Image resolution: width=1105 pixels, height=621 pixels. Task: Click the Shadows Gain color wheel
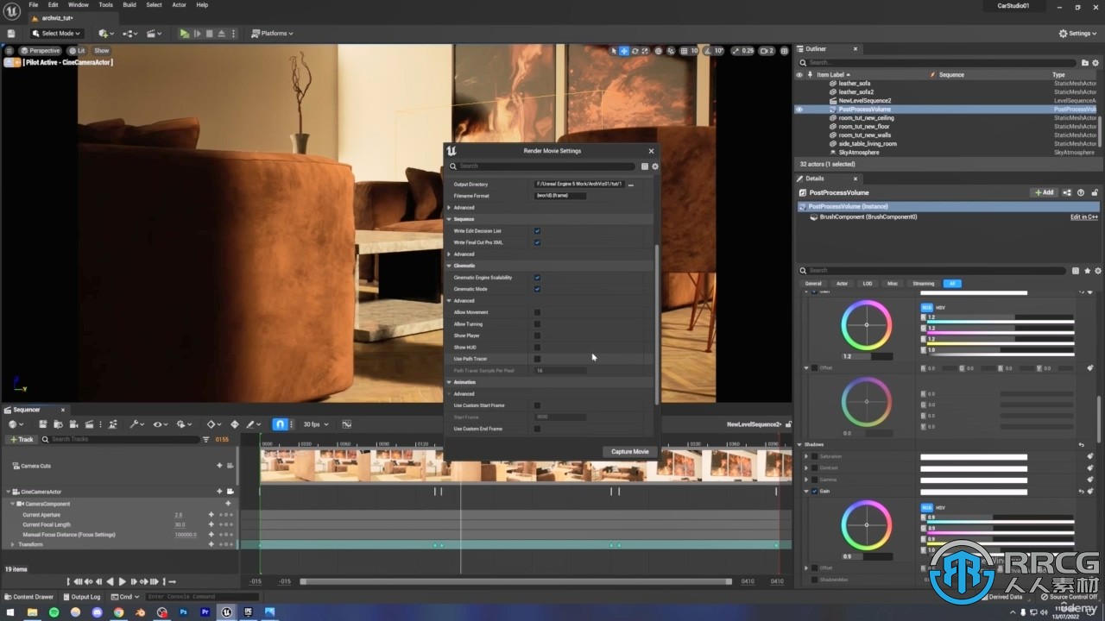(866, 525)
